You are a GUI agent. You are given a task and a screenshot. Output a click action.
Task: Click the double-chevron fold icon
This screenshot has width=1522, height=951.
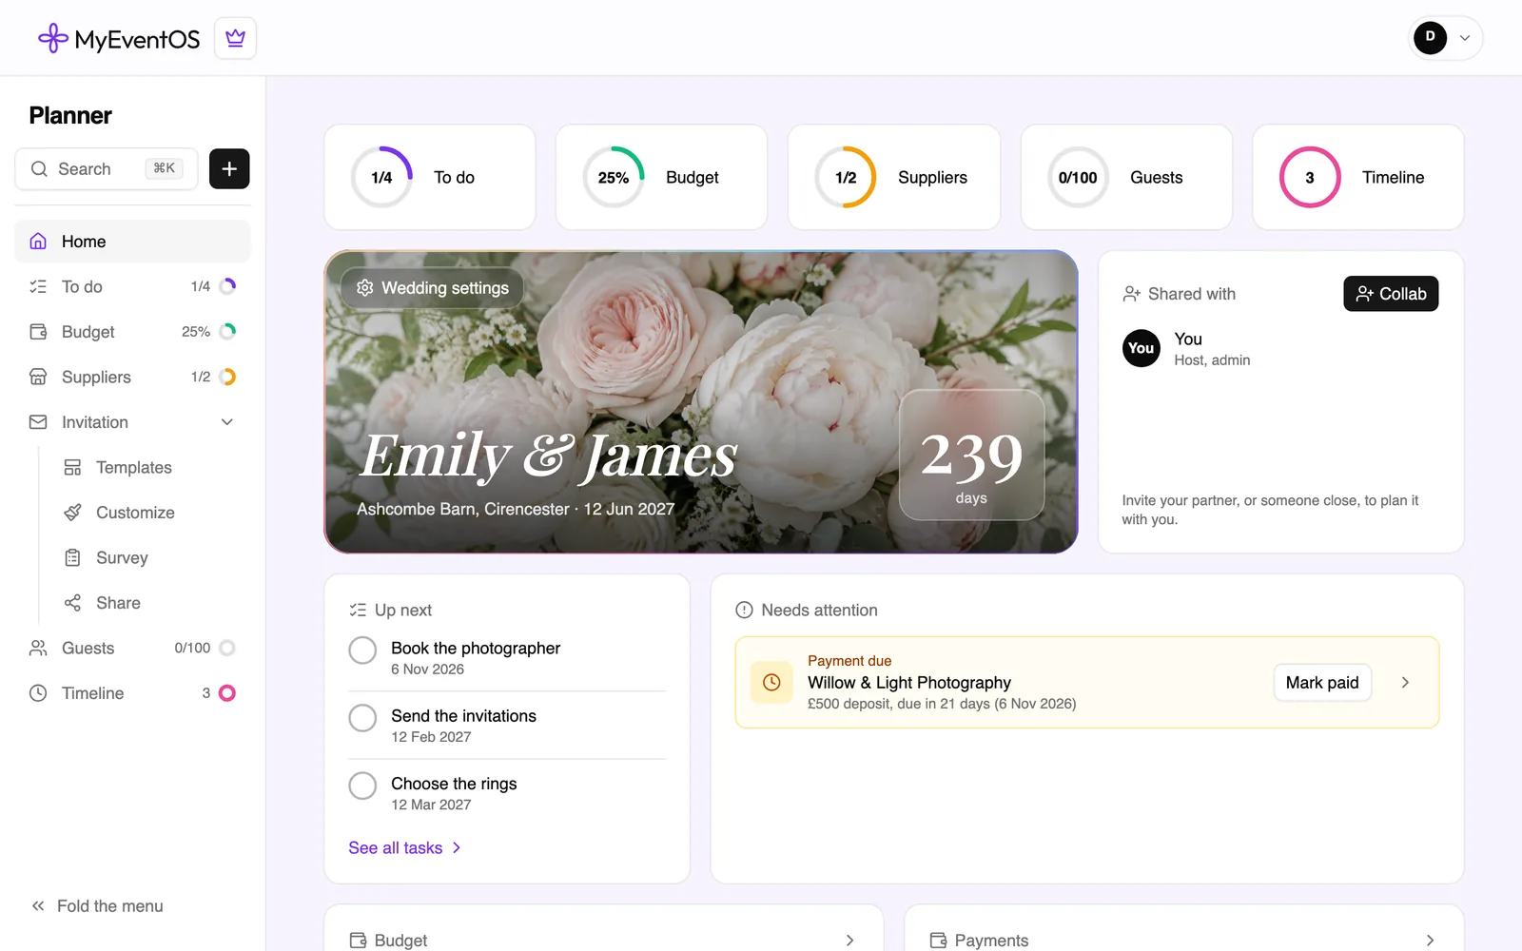[x=38, y=906]
